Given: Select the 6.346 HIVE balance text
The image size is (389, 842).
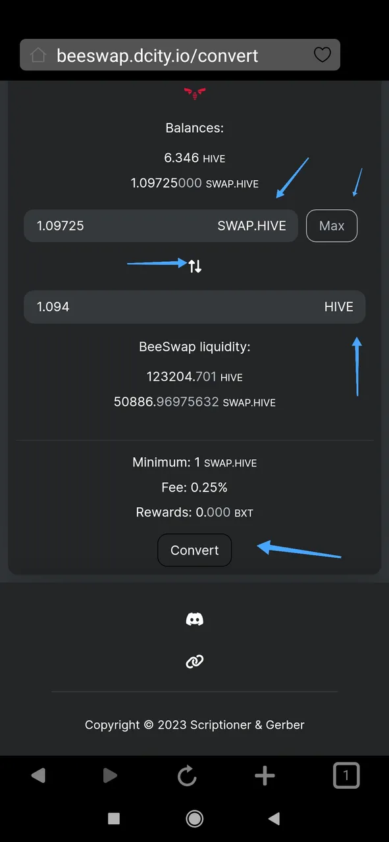Looking at the screenshot, I should pyautogui.click(x=194, y=158).
